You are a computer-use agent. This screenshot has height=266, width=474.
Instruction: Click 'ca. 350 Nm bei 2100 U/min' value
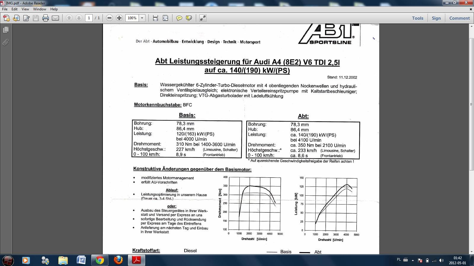[x=318, y=145]
